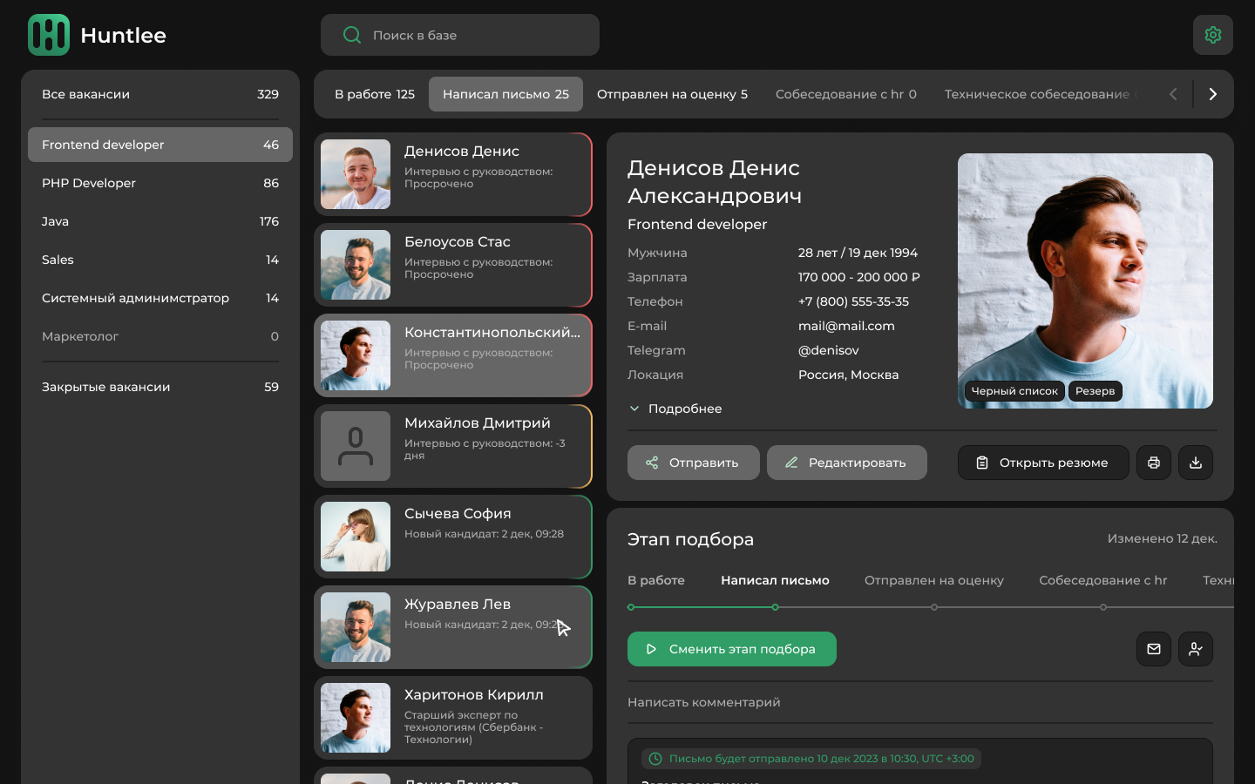
Task: Click Отправлен на оценку stage in the timeline
Action: pyautogui.click(x=934, y=580)
